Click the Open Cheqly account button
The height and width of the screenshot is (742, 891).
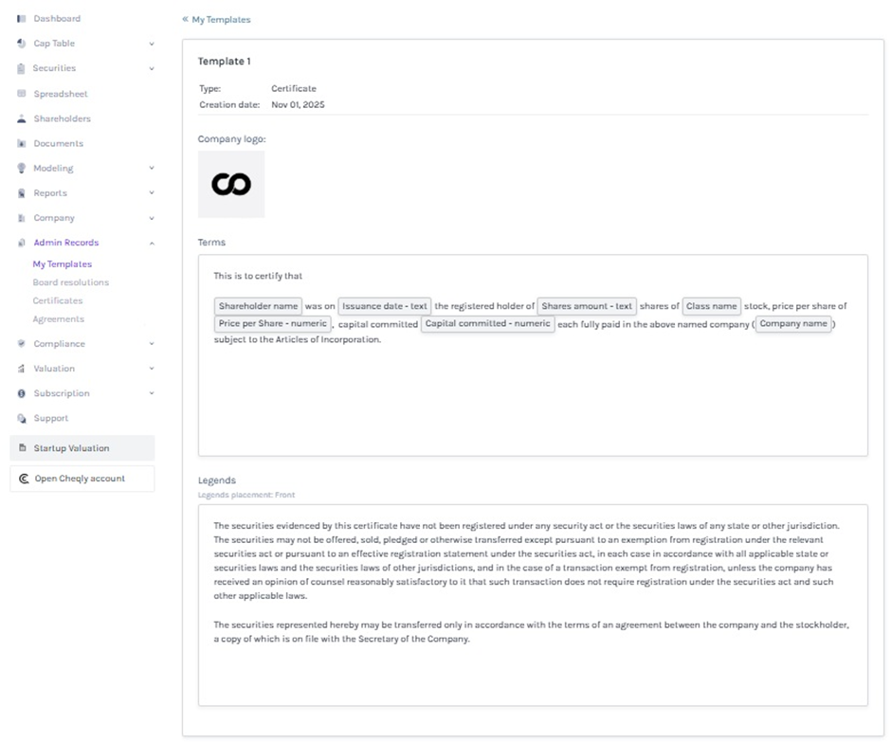[82, 479]
